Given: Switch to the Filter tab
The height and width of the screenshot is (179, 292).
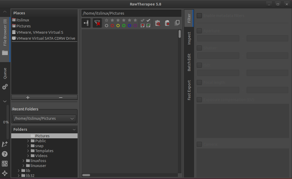Looking at the screenshot, I should click(x=189, y=18).
